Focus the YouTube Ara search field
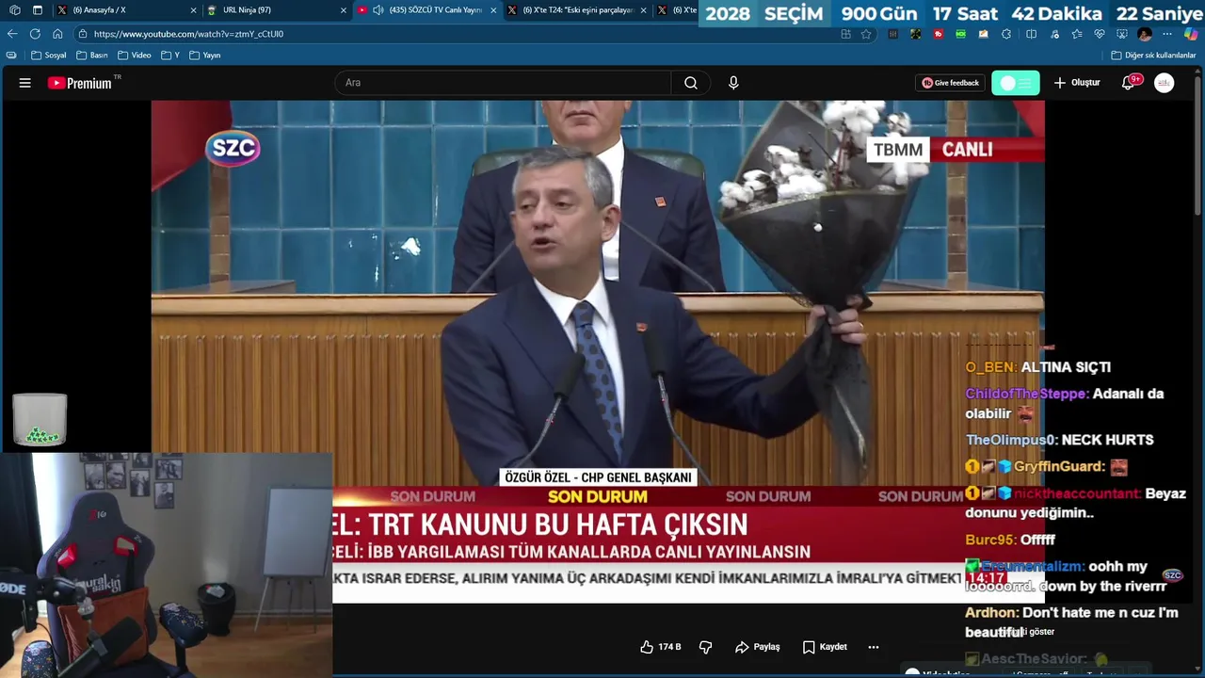Image resolution: width=1205 pixels, height=678 pixels. (504, 83)
